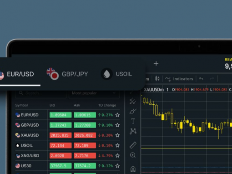Select the brush drawing tool
Screen dimensions: 232x174
point(133,111)
